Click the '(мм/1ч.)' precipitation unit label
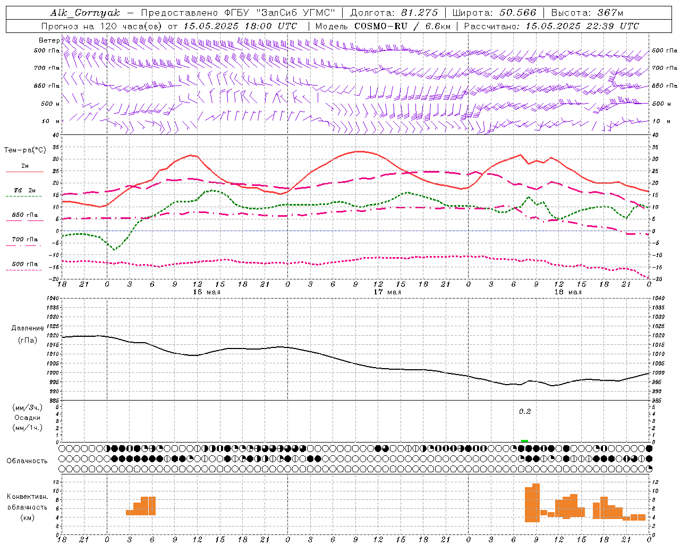The height and width of the screenshot is (544, 680). (28, 428)
